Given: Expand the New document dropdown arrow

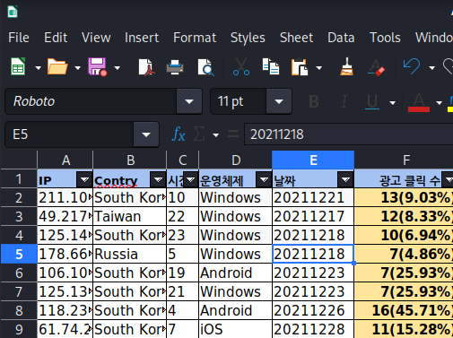Looking at the screenshot, I should [x=38, y=68].
